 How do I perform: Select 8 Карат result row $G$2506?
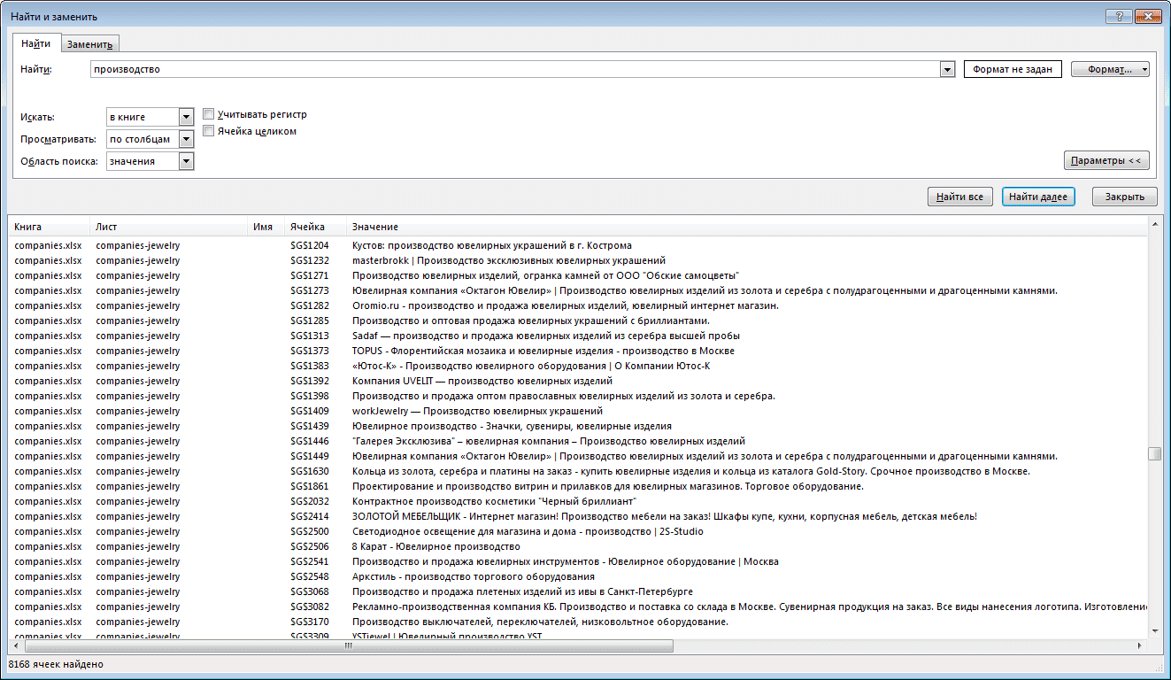coord(578,546)
